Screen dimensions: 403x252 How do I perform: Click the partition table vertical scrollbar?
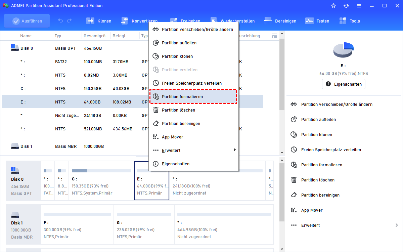(282, 74)
